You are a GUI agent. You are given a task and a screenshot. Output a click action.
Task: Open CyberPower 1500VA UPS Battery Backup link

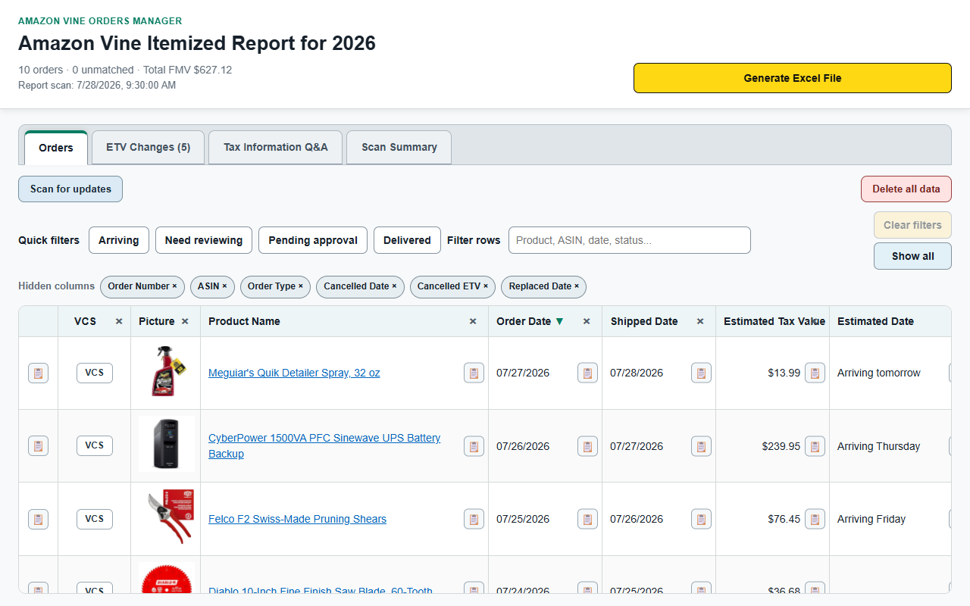coord(324,446)
